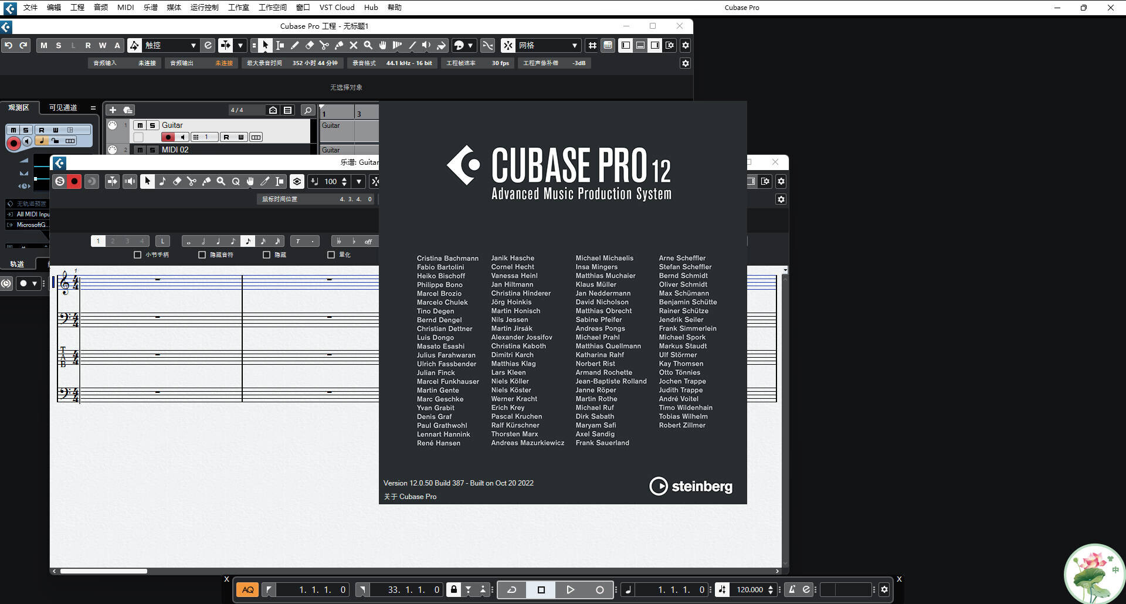Image resolution: width=1126 pixels, height=604 pixels.
Task: Click the Solo Editor S button in score editor
Action: (x=60, y=182)
